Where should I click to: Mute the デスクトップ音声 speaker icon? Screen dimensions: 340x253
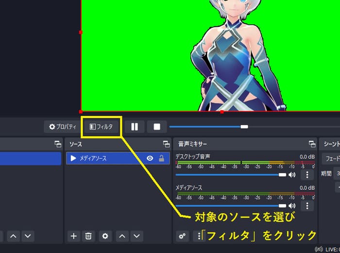point(292,175)
